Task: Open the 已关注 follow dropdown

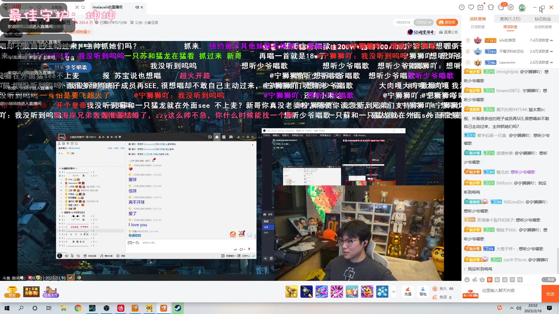Action: click(x=424, y=22)
